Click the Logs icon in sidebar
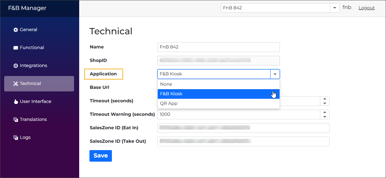The height and width of the screenshot is (178, 386). [x=16, y=138]
